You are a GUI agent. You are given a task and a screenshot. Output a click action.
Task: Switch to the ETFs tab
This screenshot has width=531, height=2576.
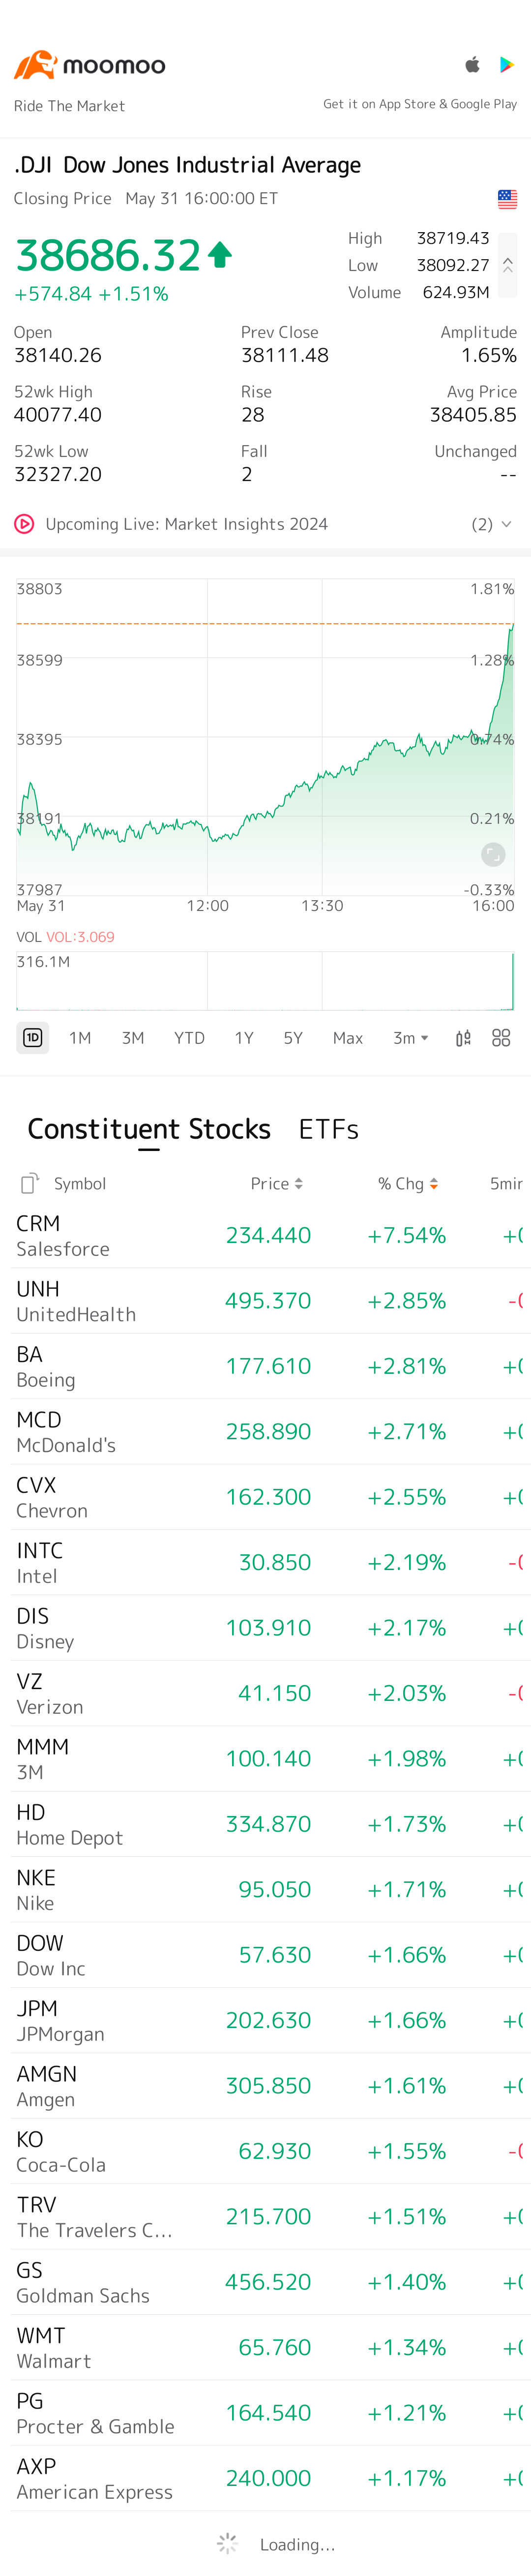(x=328, y=1129)
